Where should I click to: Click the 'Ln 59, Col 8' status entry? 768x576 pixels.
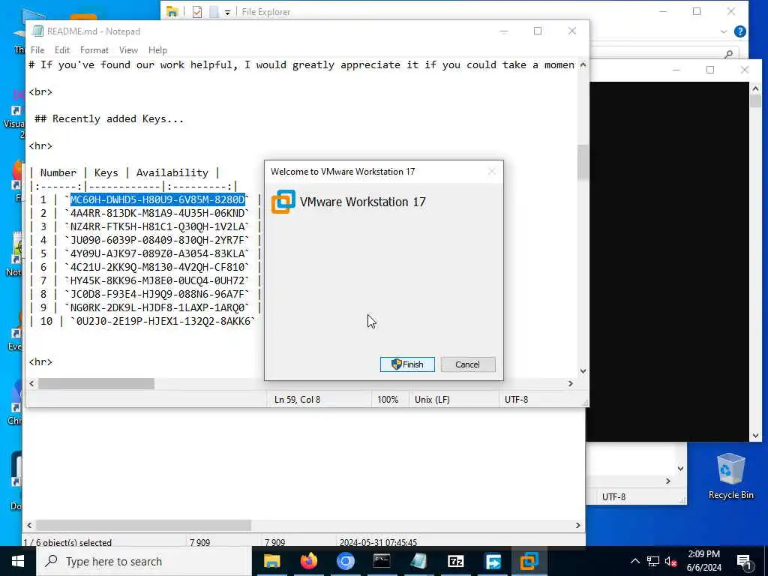[x=297, y=400]
